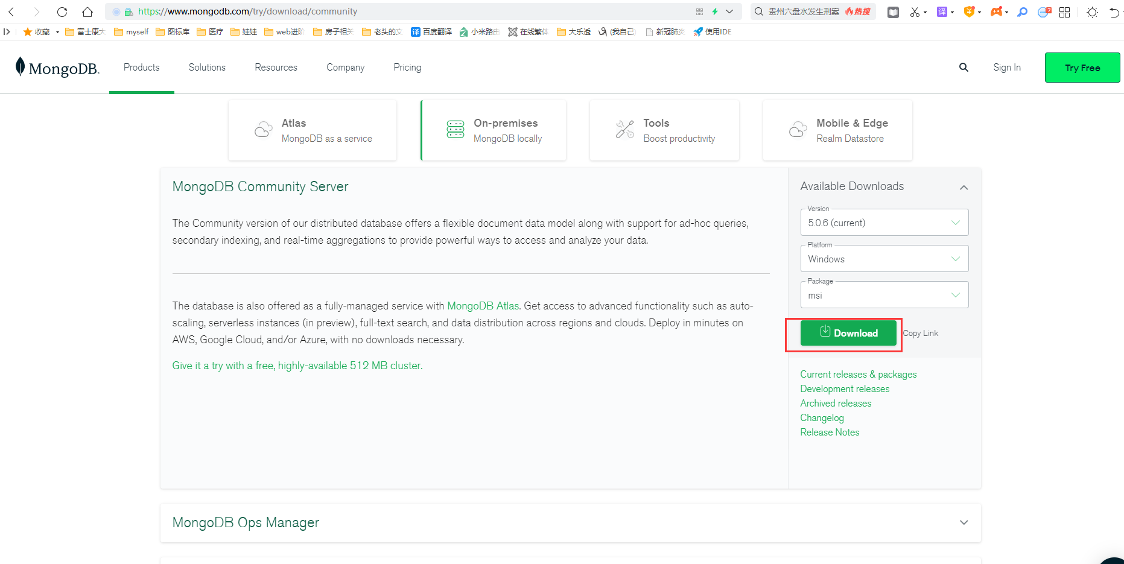Open the Package dropdown showing msi
This screenshot has width=1124, height=564.
[x=884, y=295]
